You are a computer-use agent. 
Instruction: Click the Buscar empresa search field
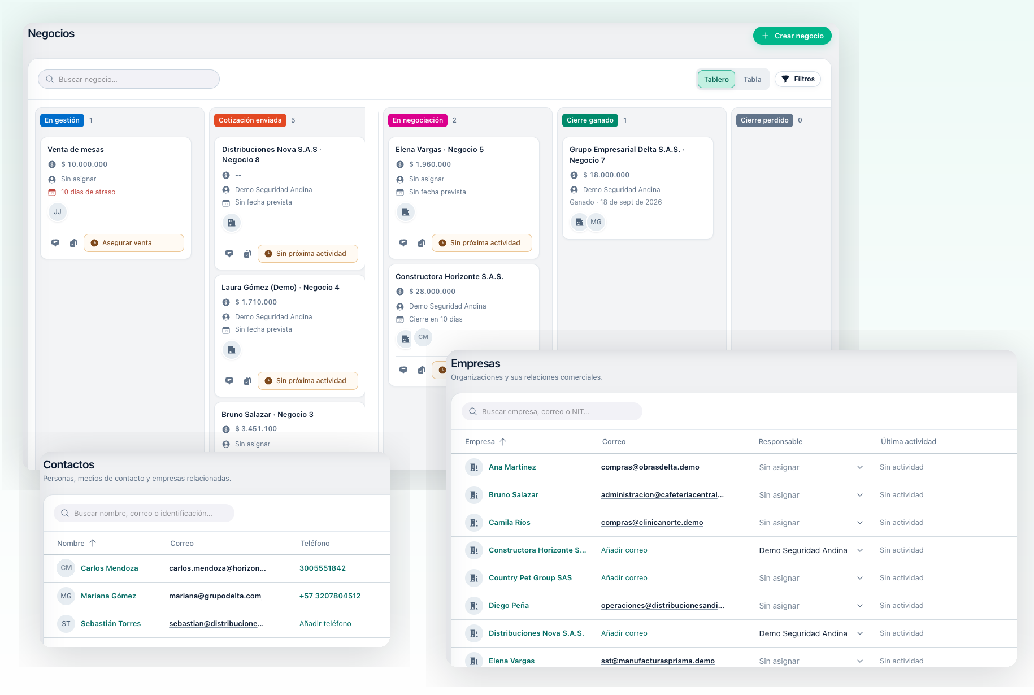[x=552, y=411]
